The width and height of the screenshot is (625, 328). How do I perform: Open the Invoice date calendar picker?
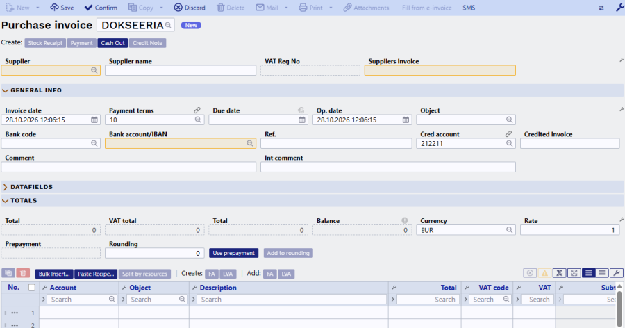point(94,120)
